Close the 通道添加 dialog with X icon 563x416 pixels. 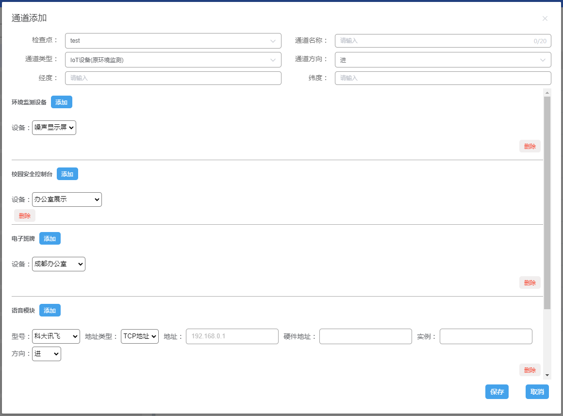point(545,19)
